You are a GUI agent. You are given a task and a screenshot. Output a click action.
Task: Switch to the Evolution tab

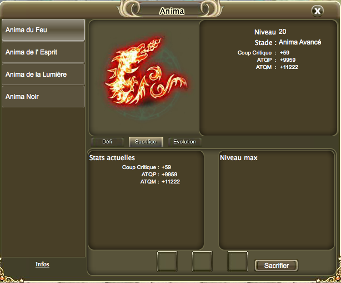click(184, 142)
